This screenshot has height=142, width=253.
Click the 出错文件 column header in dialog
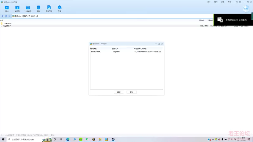(x=115, y=49)
